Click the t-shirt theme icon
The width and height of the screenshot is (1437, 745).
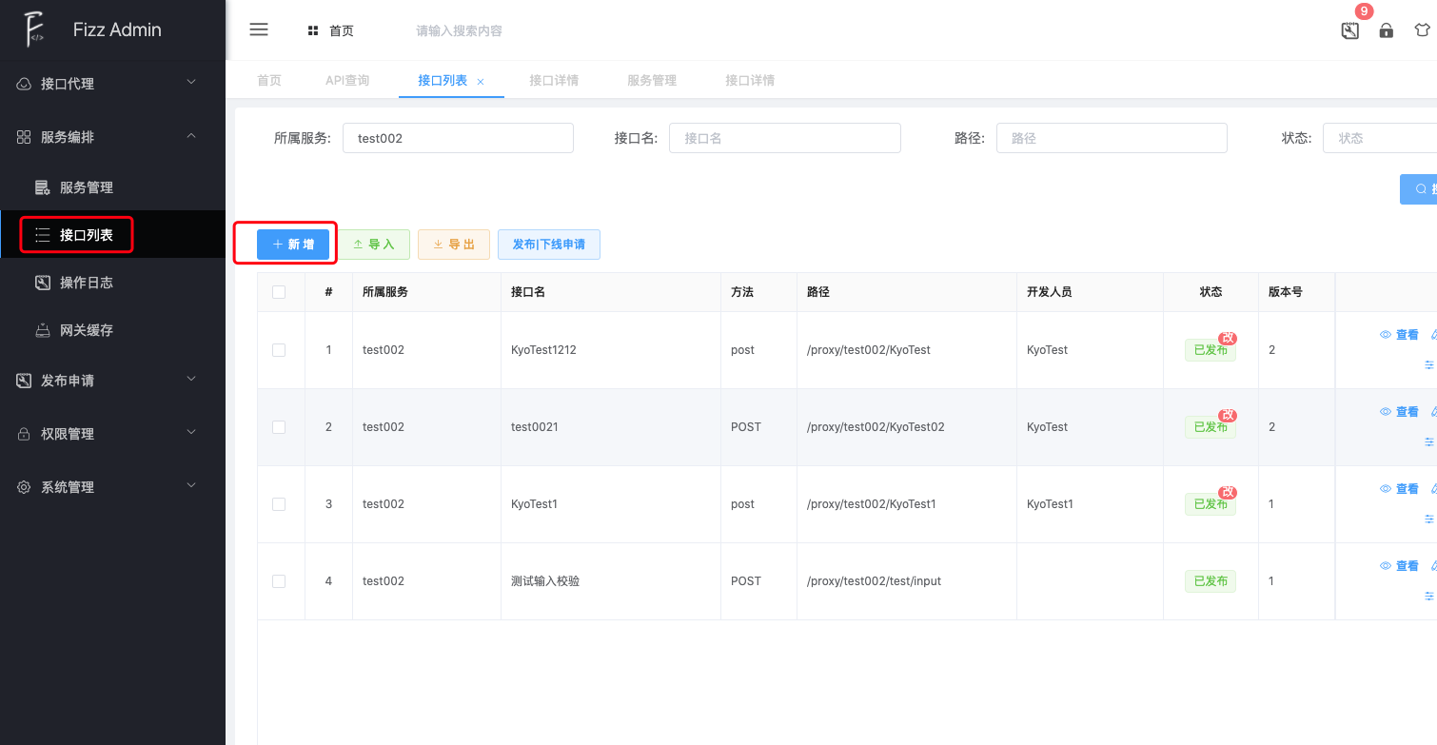1422,30
